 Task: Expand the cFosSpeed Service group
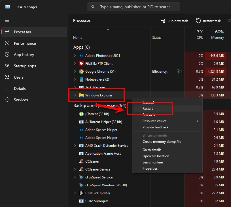coord(75,177)
